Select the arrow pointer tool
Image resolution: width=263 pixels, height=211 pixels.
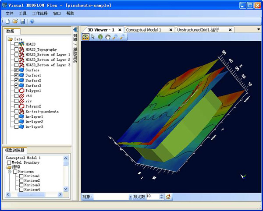pos(93,37)
